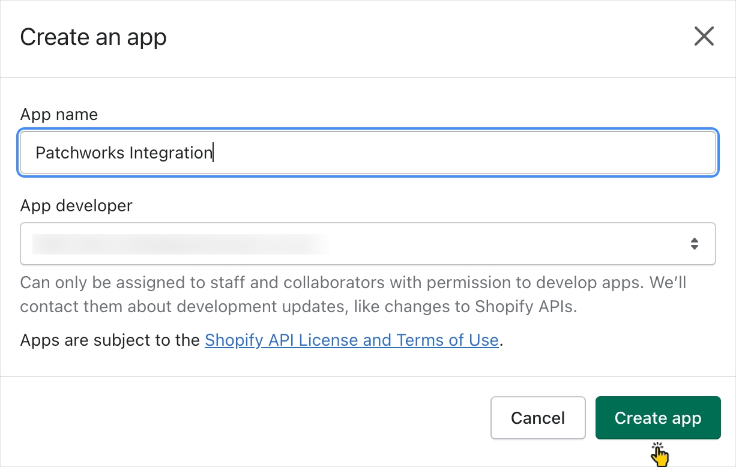Image resolution: width=736 pixels, height=467 pixels.
Task: Click the 'Apps are subject to the' text
Action: click(110, 340)
